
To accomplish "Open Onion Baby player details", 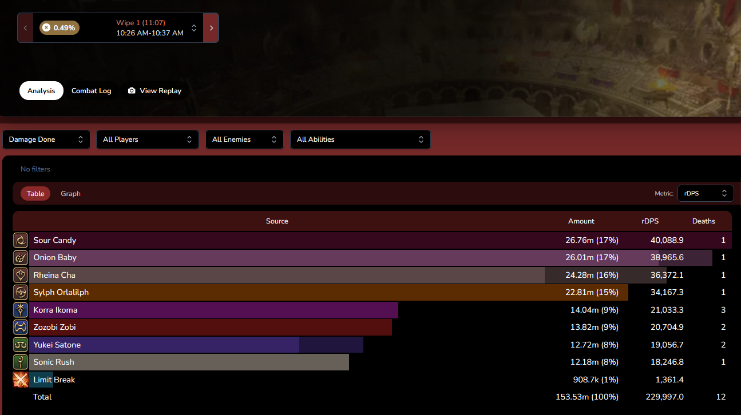I will click(55, 258).
